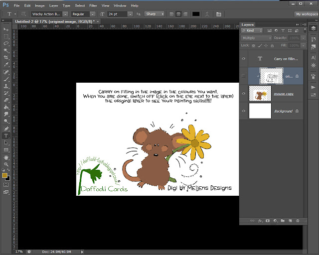Screen dimensions: 319x255
Task: Select the Hand tool
Action: (x=6, y=157)
